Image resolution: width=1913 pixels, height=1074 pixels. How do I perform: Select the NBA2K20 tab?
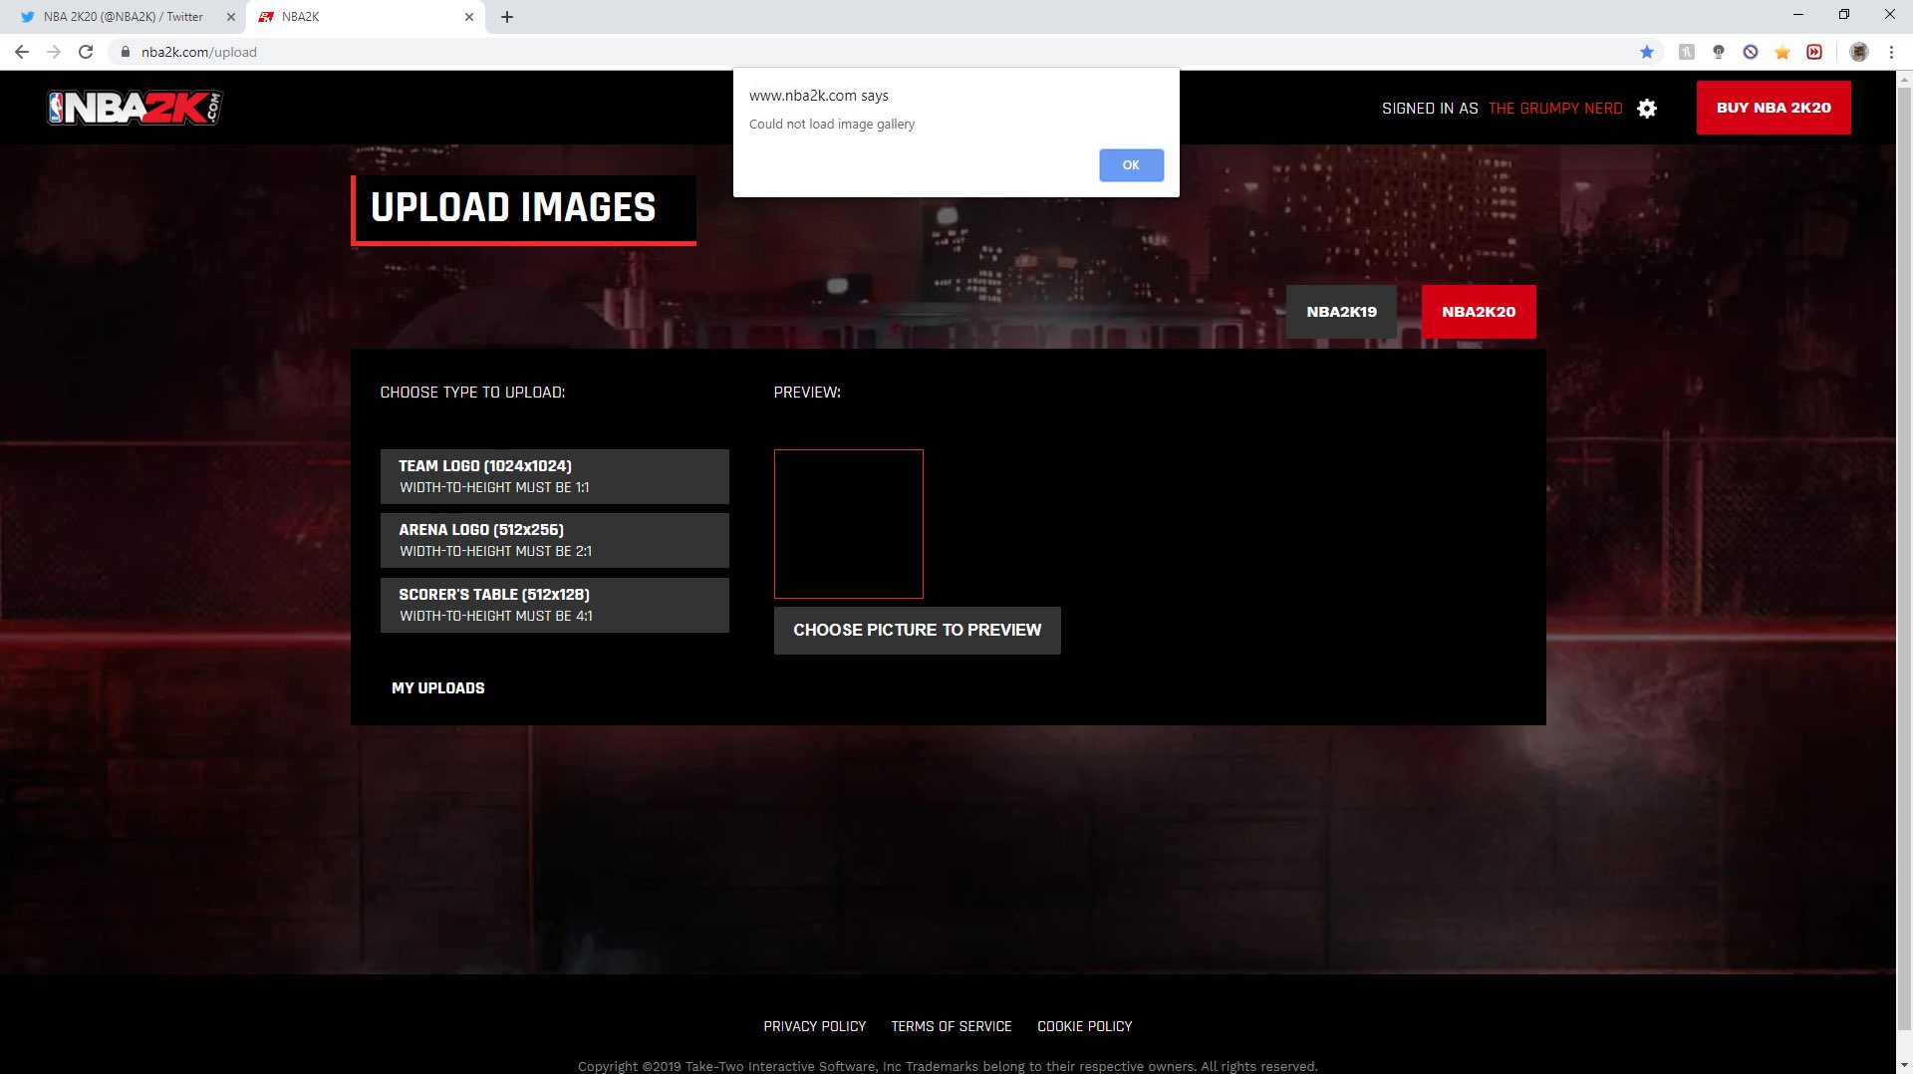[x=1479, y=312]
